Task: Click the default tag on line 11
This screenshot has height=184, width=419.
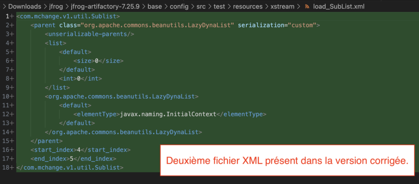Action: click(x=75, y=105)
